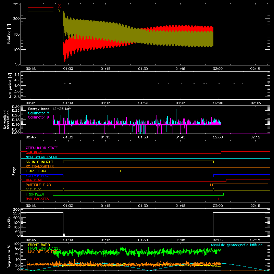Click the ATTENUATOR_STATE flag label
Screen dimensions: 274x274
point(41,148)
